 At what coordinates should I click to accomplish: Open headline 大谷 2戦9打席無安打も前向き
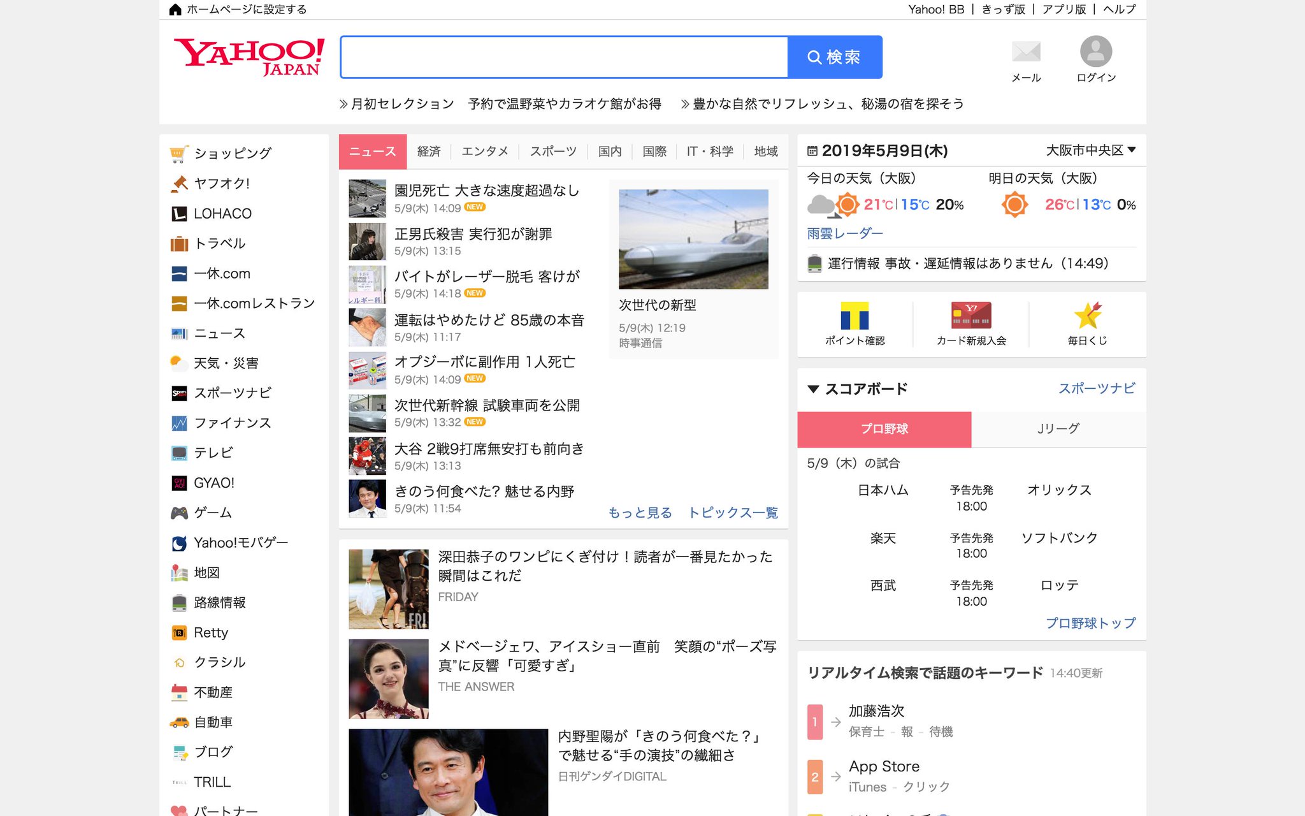point(489,449)
